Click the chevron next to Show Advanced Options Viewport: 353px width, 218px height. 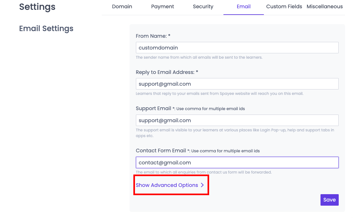[202, 185]
